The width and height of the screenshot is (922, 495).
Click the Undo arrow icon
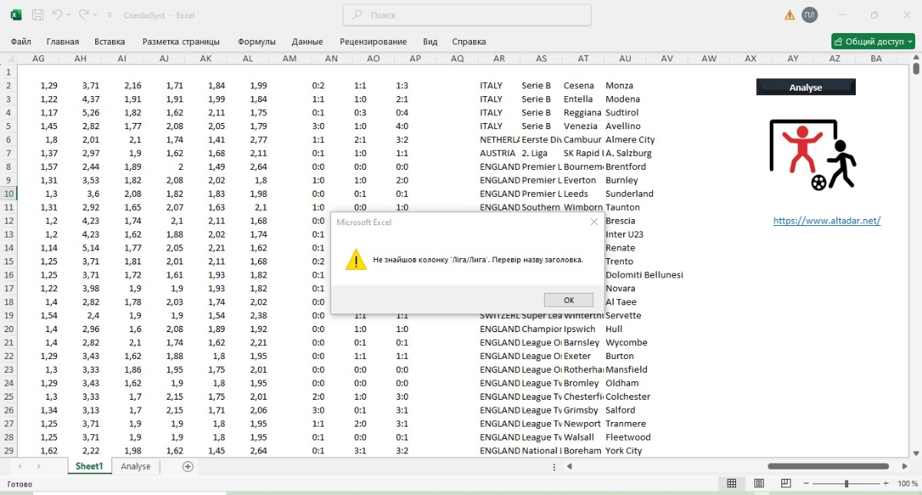(x=57, y=15)
